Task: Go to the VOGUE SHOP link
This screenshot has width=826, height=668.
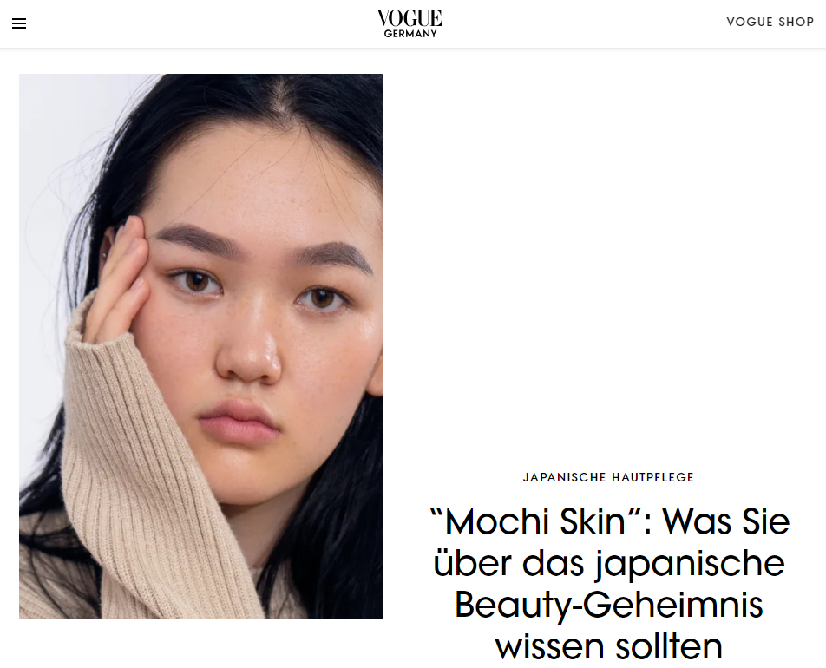Action: (x=770, y=22)
